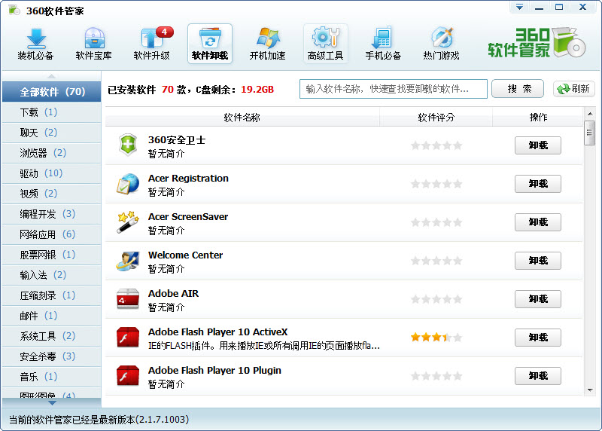The height and width of the screenshot is (431, 602).
Task: Select 邮件 (1) category
Action: (51, 316)
